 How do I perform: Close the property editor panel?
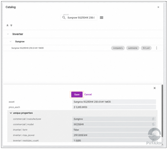pos(155,88)
